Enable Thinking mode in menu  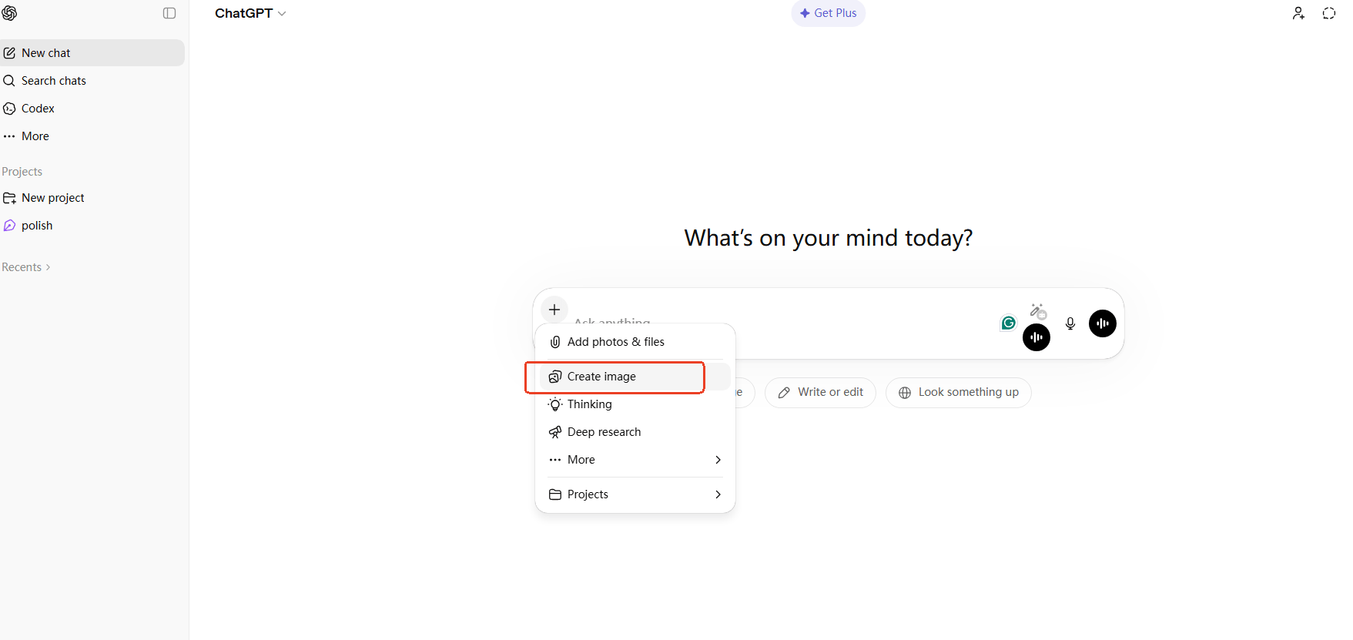(x=589, y=404)
